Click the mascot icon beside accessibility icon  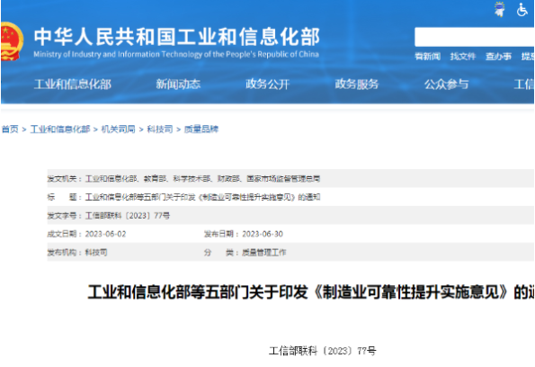point(500,9)
